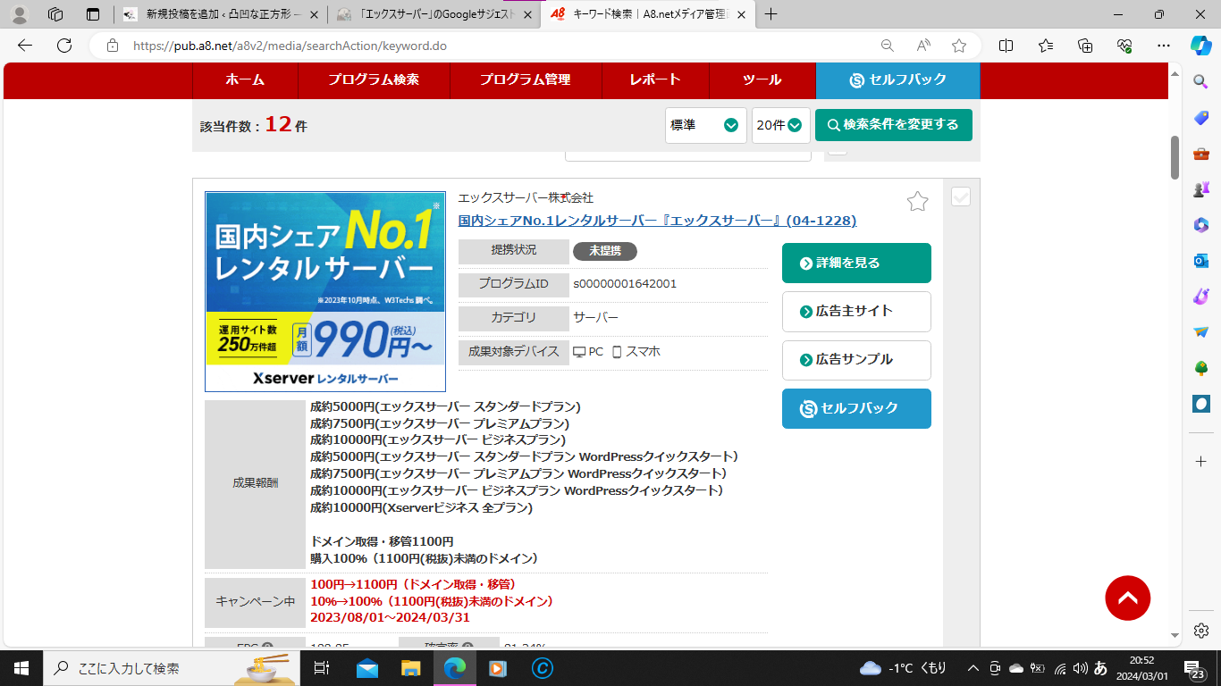This screenshot has width=1221, height=686.
Task: Favorite the Xserver program with star
Action: 917,201
